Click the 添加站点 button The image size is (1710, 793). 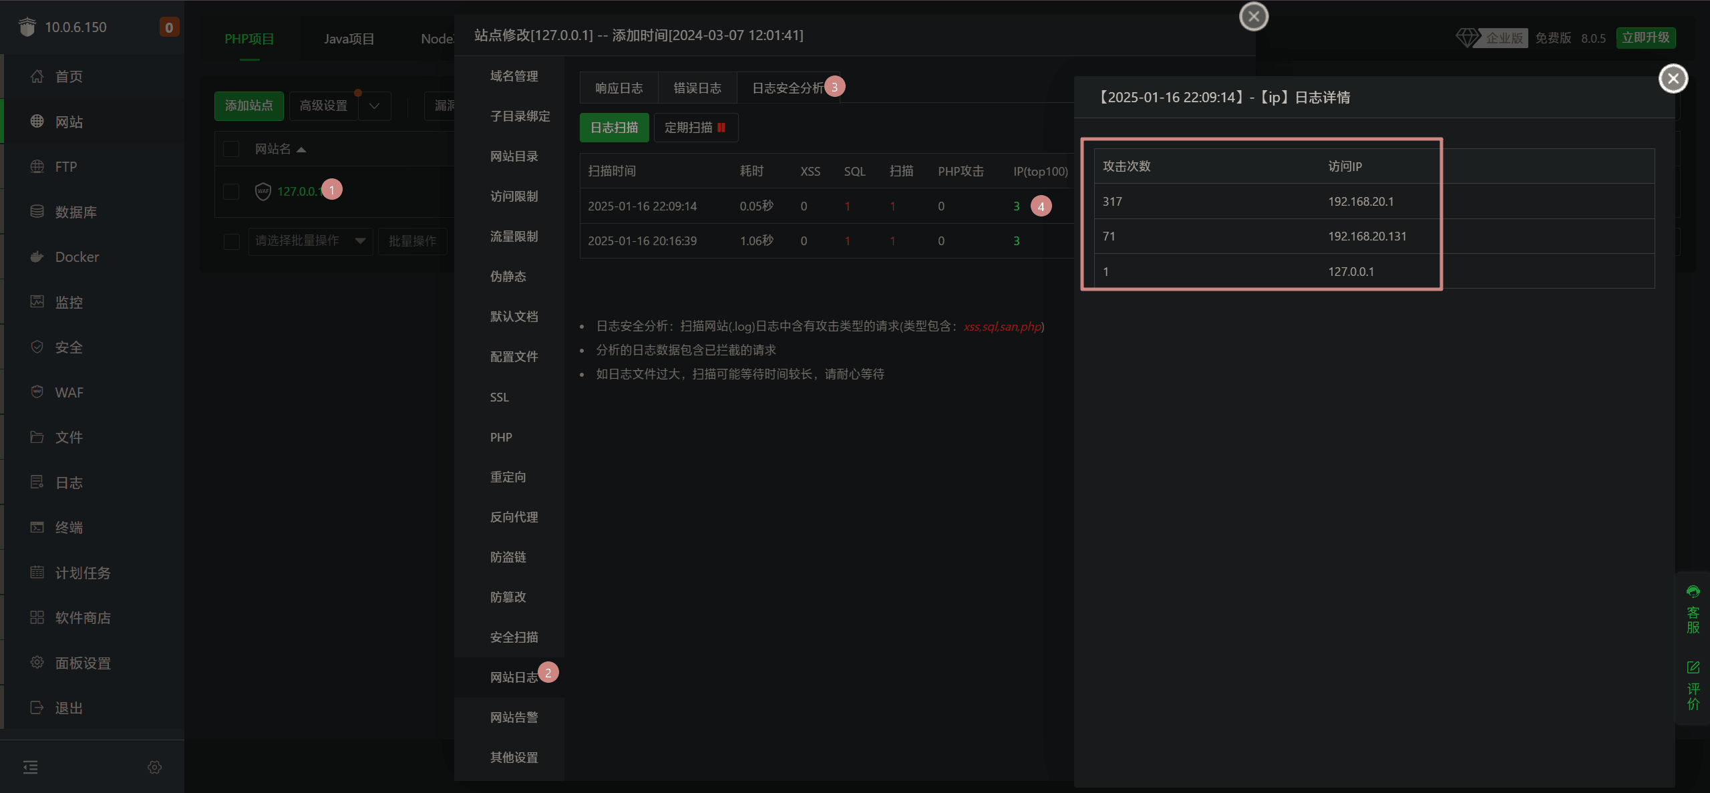[248, 106]
